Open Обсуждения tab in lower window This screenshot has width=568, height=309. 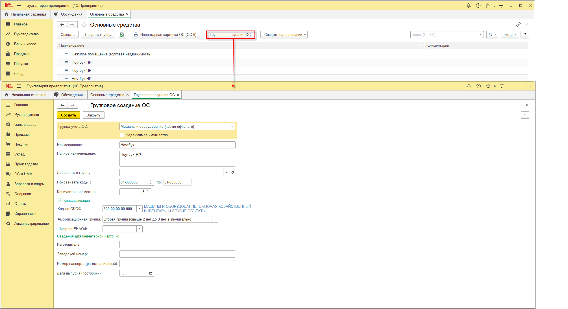click(x=72, y=95)
